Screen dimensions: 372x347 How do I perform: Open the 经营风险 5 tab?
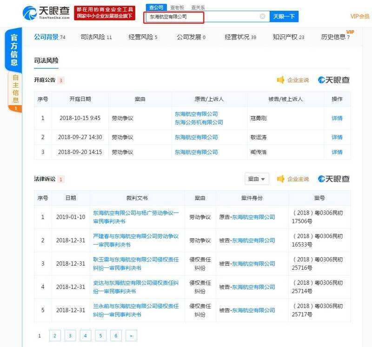(143, 37)
